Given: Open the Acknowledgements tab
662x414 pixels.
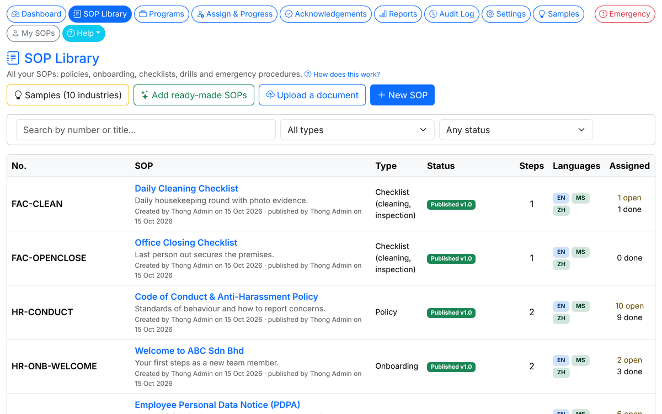Looking at the screenshot, I should coord(325,14).
